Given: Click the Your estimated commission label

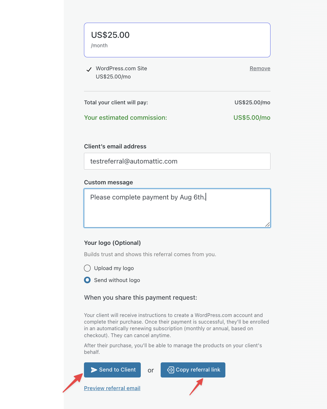Looking at the screenshot, I should click(125, 118).
